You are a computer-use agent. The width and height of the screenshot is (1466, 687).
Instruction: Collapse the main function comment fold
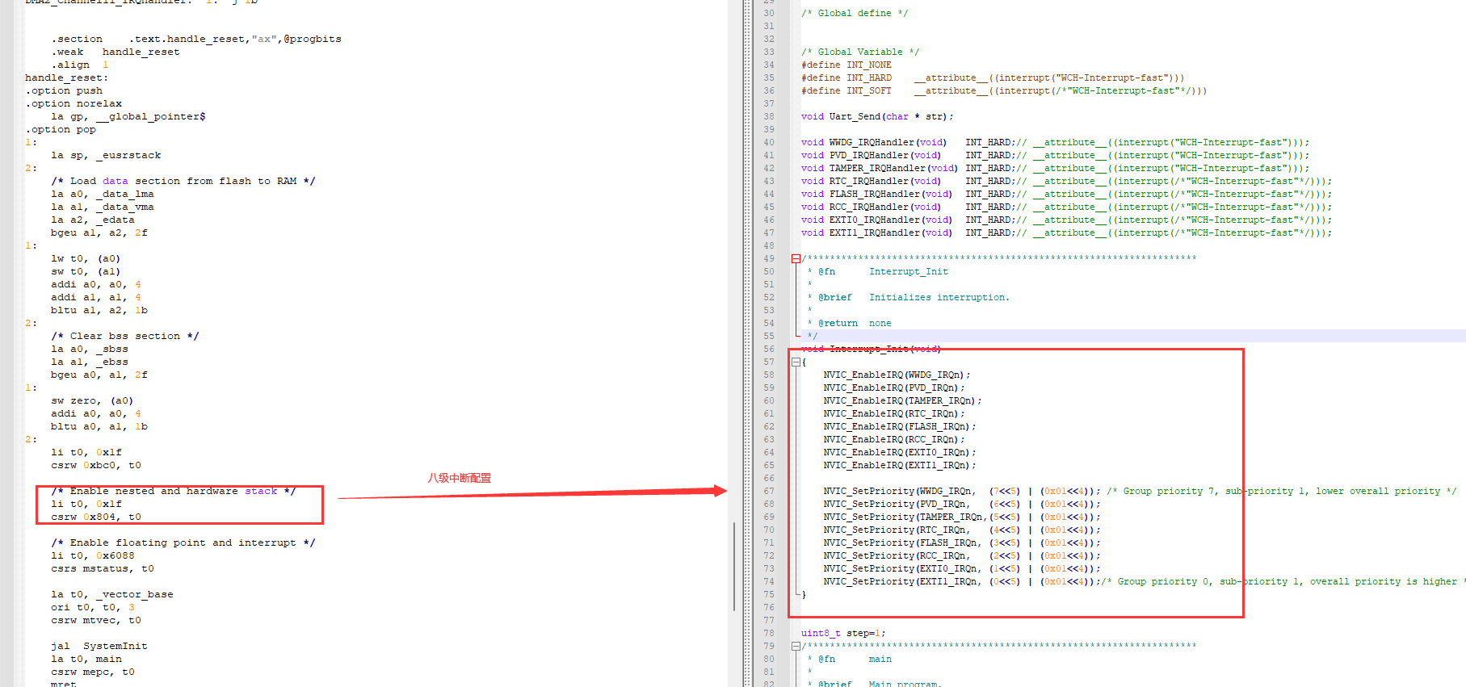pos(796,646)
